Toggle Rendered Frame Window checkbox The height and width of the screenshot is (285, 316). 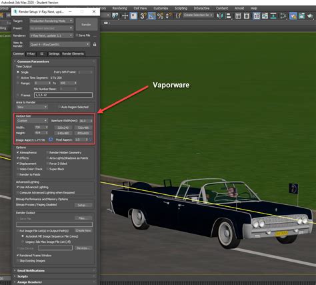18,255
